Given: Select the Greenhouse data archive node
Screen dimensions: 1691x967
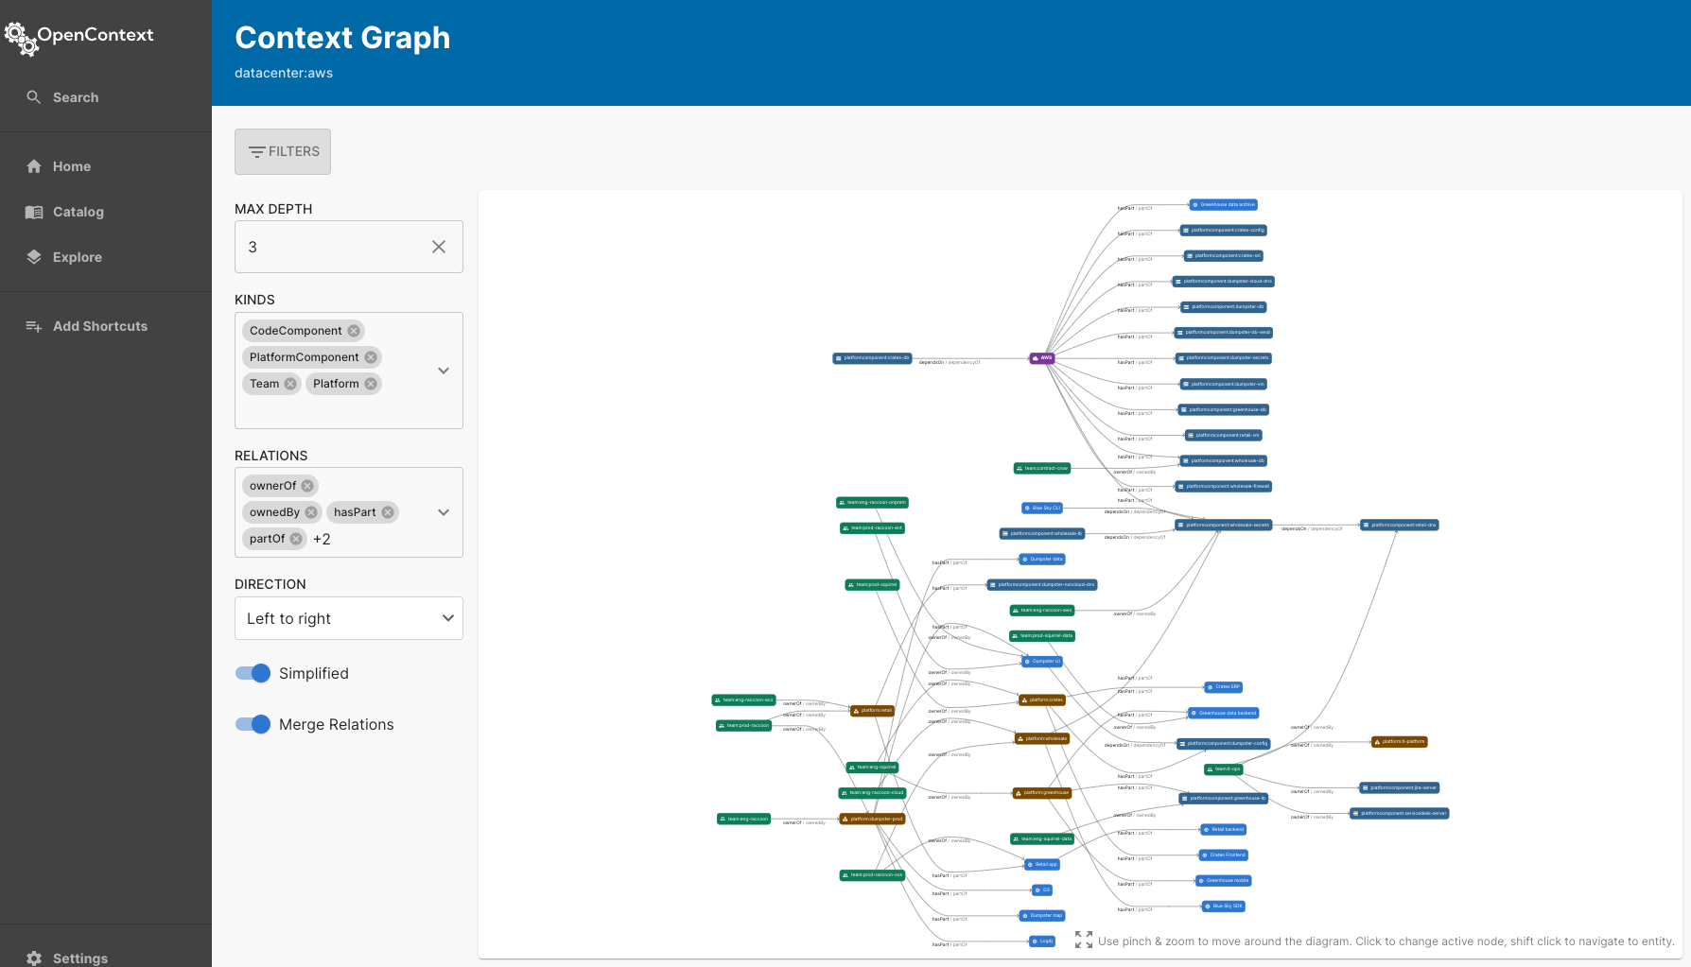Looking at the screenshot, I should click(1224, 205).
